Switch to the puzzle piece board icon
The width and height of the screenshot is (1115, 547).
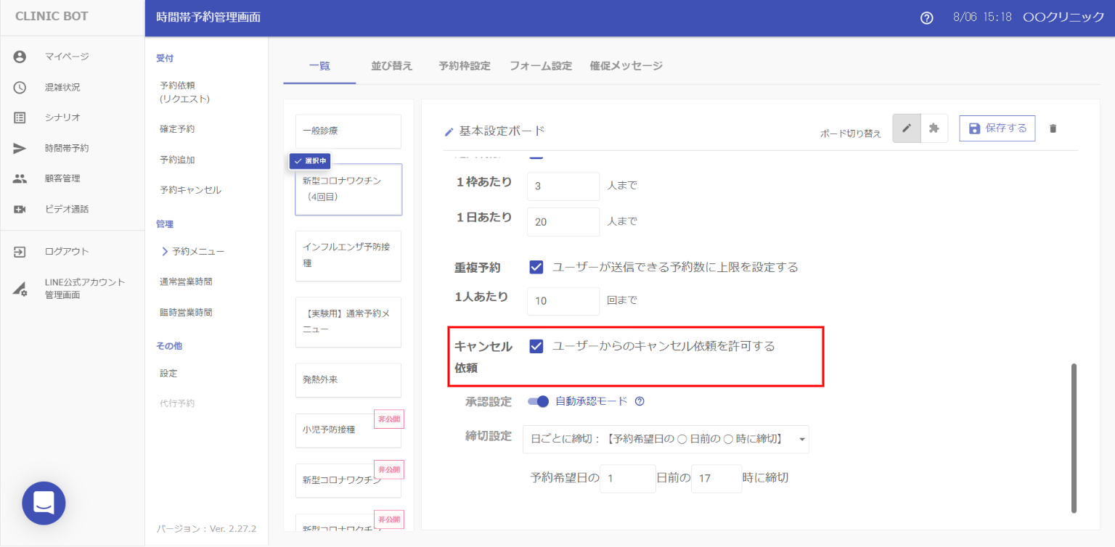click(934, 128)
